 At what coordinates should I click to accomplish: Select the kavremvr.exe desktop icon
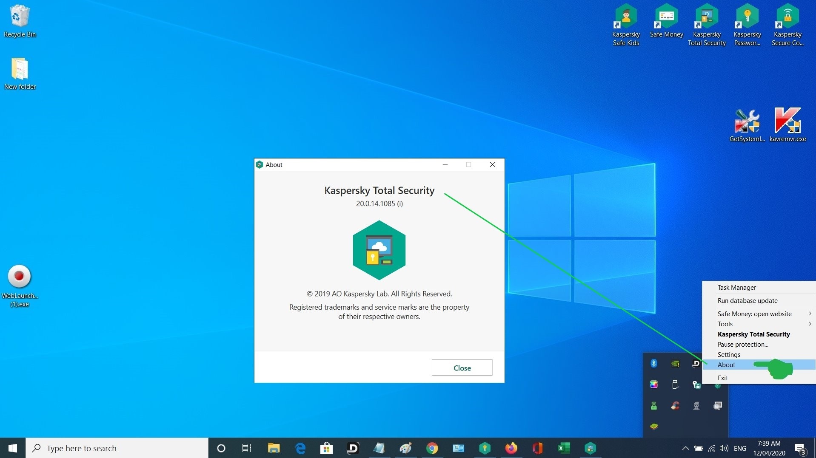(x=787, y=125)
